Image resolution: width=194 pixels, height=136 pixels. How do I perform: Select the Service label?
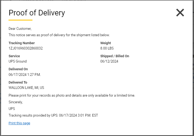pos(14,56)
